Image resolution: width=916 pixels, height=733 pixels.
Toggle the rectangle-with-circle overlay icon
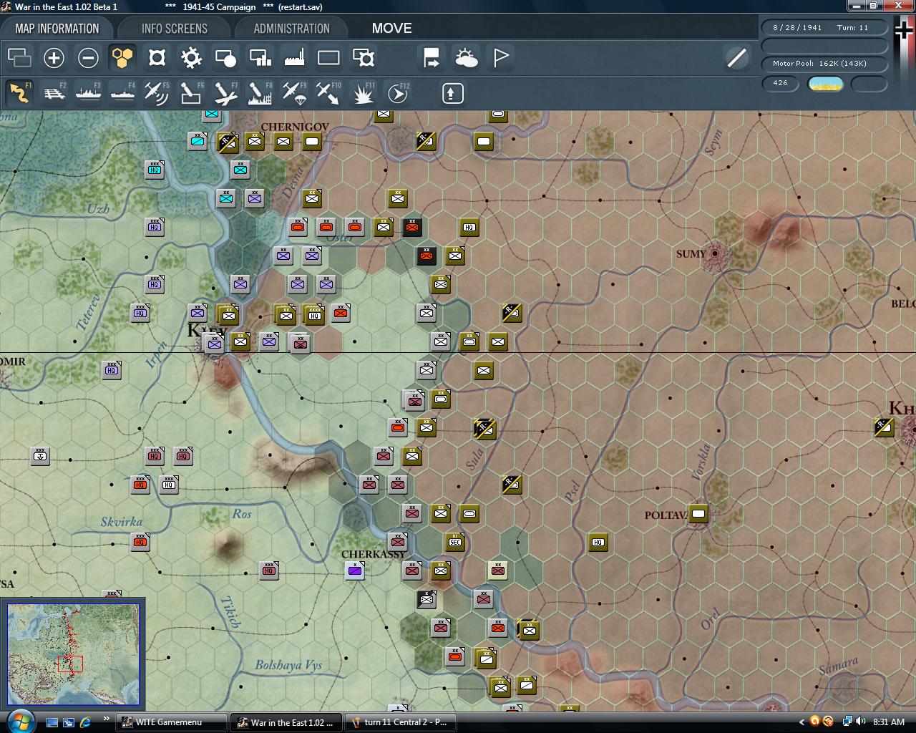click(x=225, y=58)
